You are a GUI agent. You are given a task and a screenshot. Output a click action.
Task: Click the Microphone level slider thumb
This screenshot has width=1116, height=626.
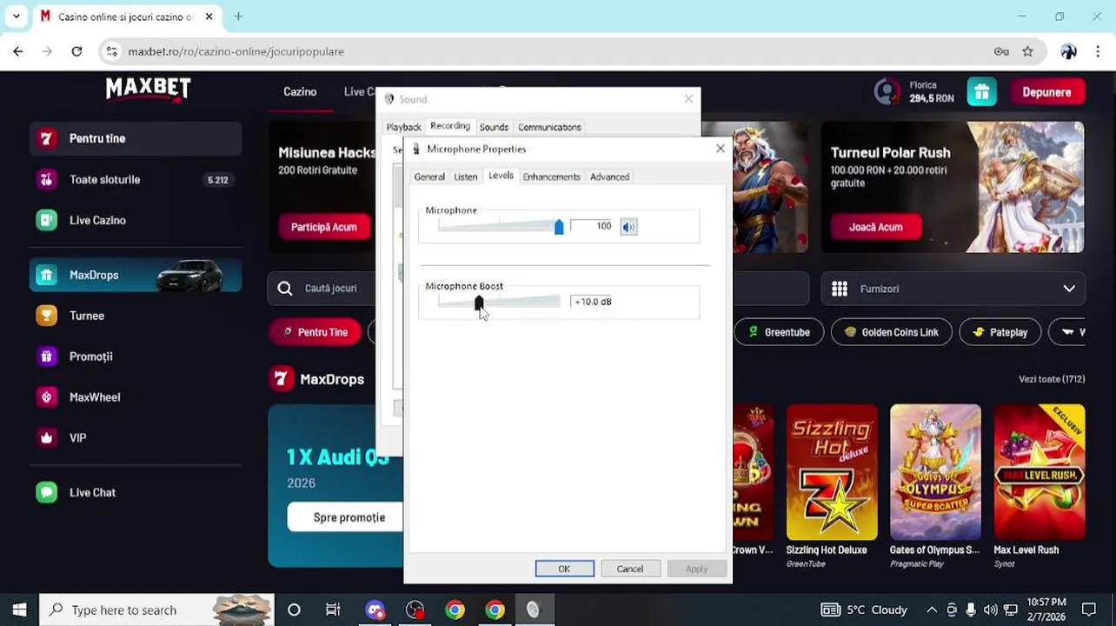pyautogui.click(x=559, y=227)
